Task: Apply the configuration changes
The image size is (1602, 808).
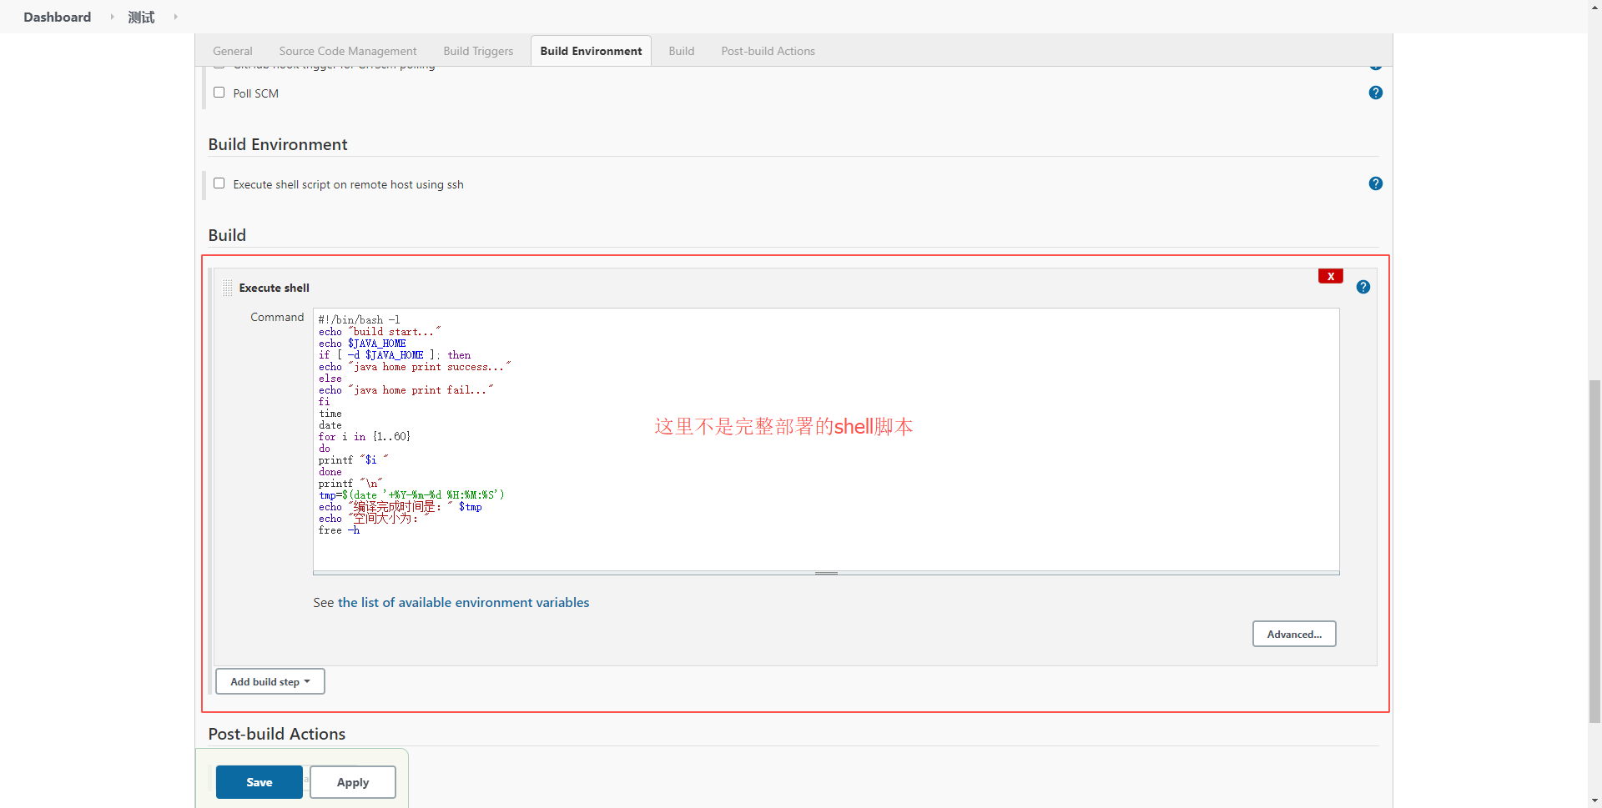Action: pos(353,782)
